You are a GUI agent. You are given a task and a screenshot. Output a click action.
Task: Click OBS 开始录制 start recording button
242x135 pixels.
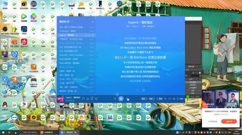click(x=193, y=85)
